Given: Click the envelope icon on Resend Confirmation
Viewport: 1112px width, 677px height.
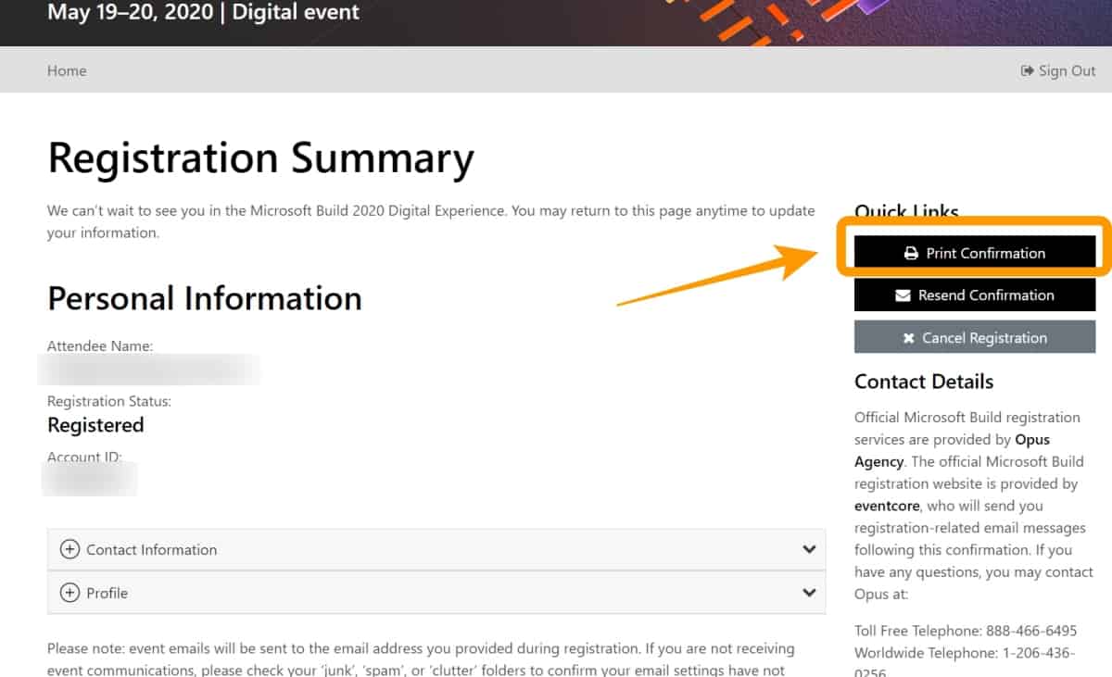Looking at the screenshot, I should [903, 295].
